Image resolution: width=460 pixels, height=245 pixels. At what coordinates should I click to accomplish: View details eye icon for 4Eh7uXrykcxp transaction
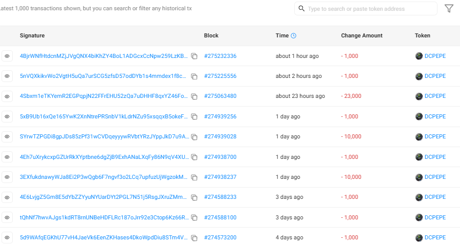pos(7,157)
